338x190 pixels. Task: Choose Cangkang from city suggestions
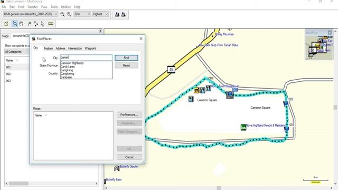pos(67,70)
